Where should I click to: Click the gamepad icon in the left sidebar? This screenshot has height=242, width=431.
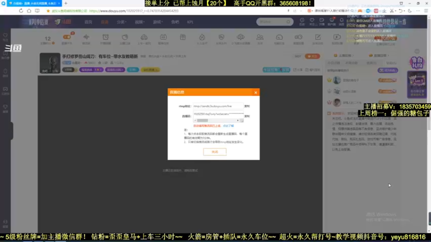(5, 89)
